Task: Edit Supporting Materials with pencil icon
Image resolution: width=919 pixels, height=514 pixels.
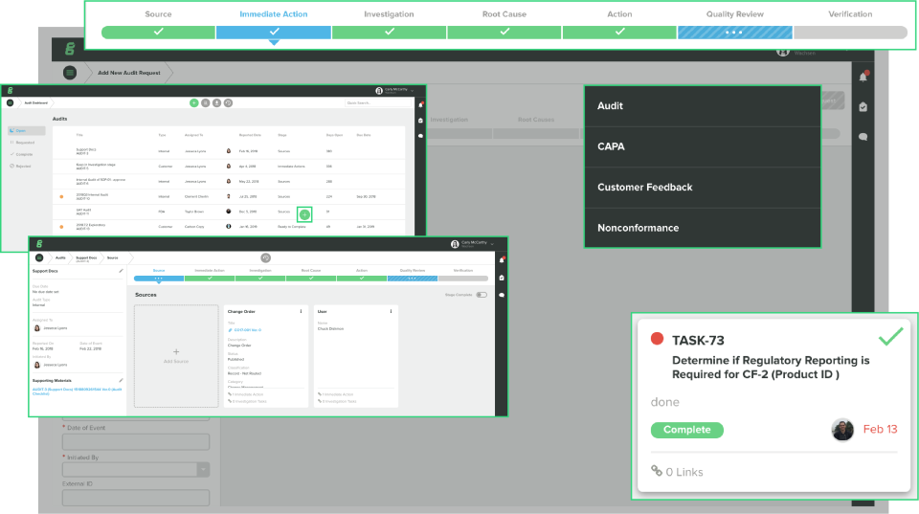Action: (x=121, y=380)
